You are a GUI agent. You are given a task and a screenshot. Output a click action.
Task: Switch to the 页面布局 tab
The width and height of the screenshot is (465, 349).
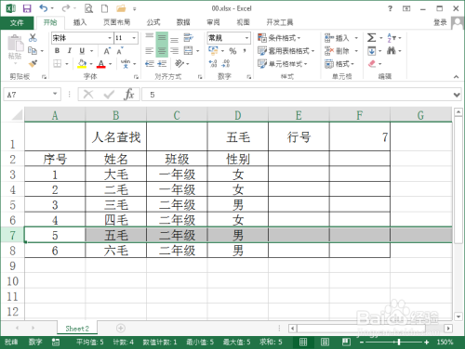point(116,22)
